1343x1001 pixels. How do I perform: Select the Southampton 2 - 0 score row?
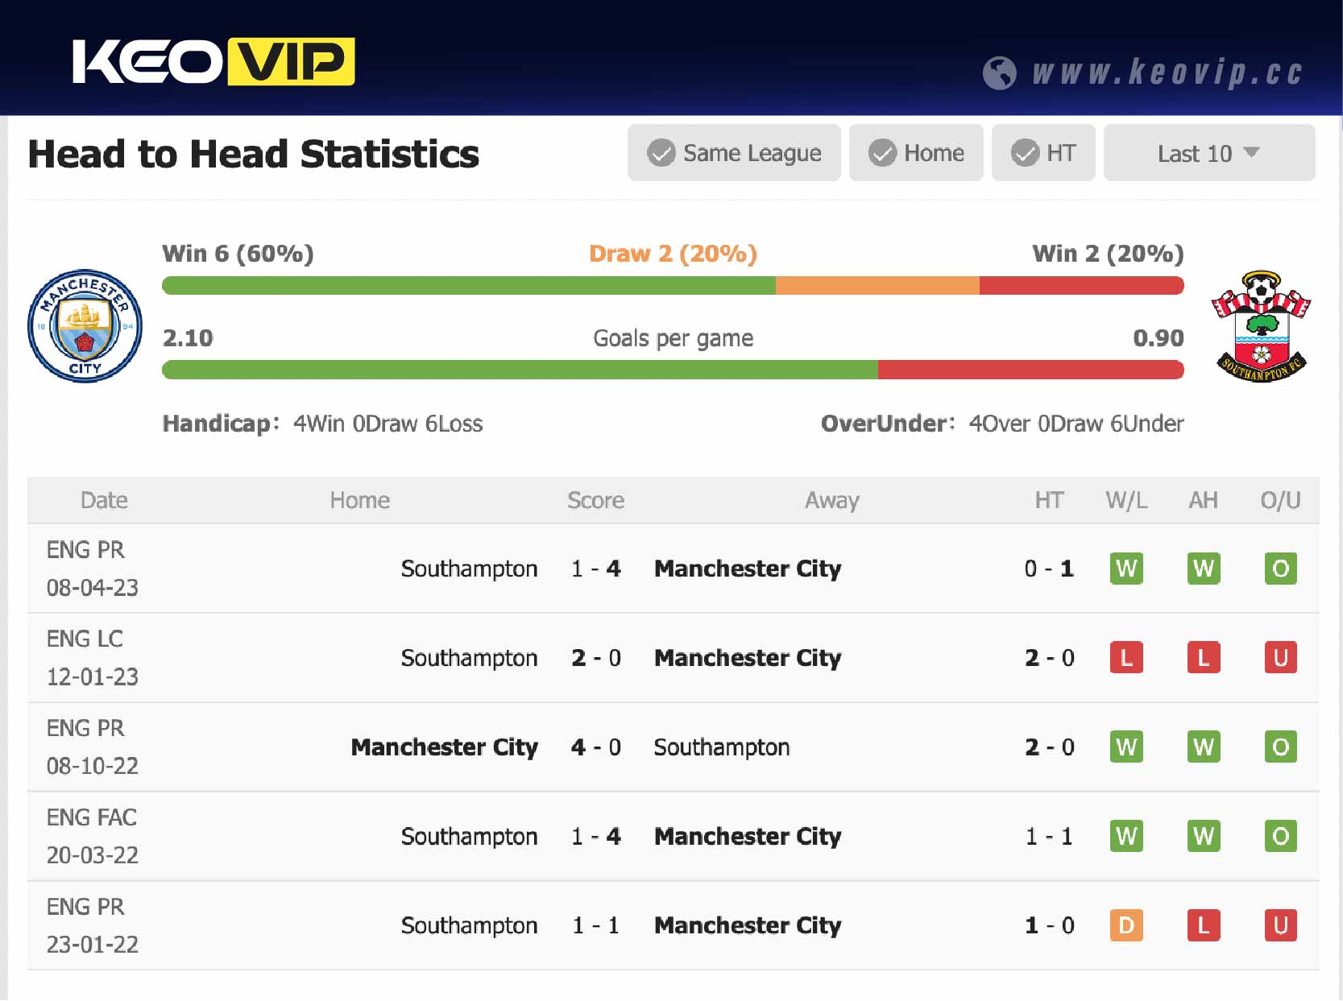(595, 658)
